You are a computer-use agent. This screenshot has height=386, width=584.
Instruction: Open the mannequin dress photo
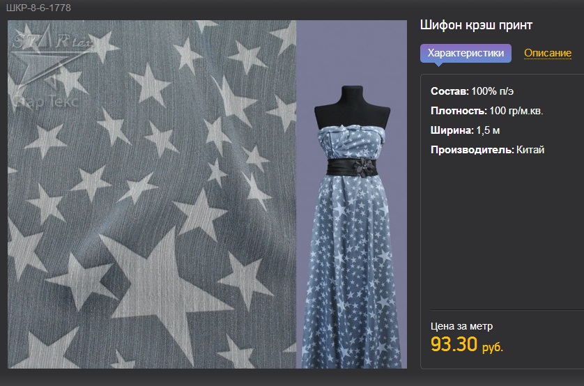(352, 194)
